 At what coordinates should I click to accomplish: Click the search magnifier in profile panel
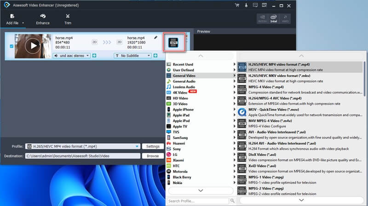(x=232, y=201)
